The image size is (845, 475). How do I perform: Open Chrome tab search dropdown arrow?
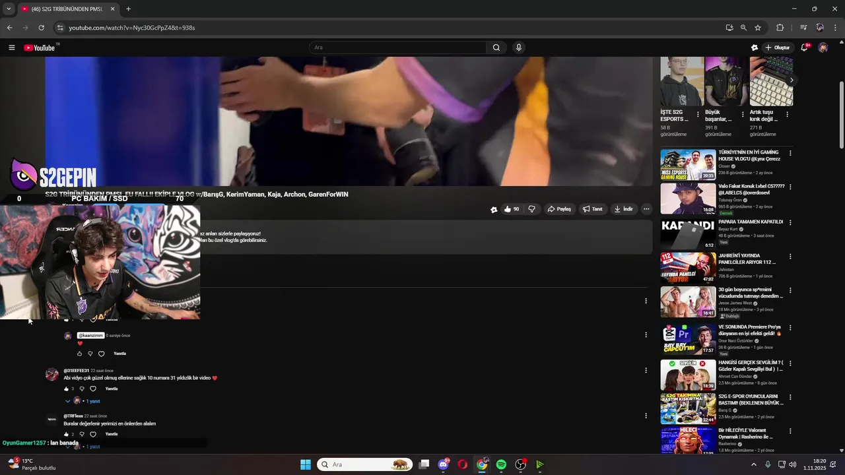8,9
